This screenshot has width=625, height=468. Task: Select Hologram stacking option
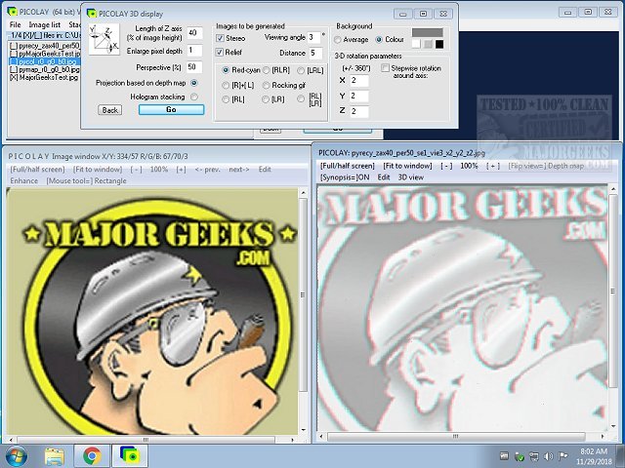[x=194, y=97]
